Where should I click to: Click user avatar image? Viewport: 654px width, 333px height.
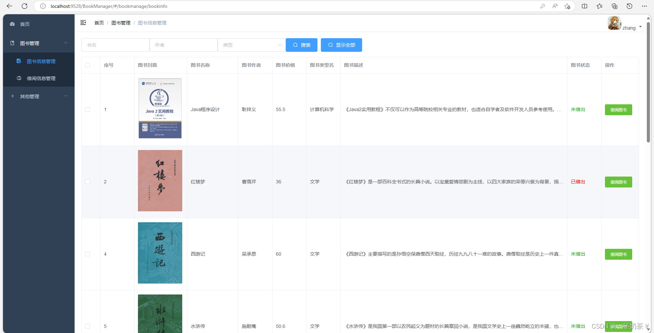pyautogui.click(x=614, y=23)
